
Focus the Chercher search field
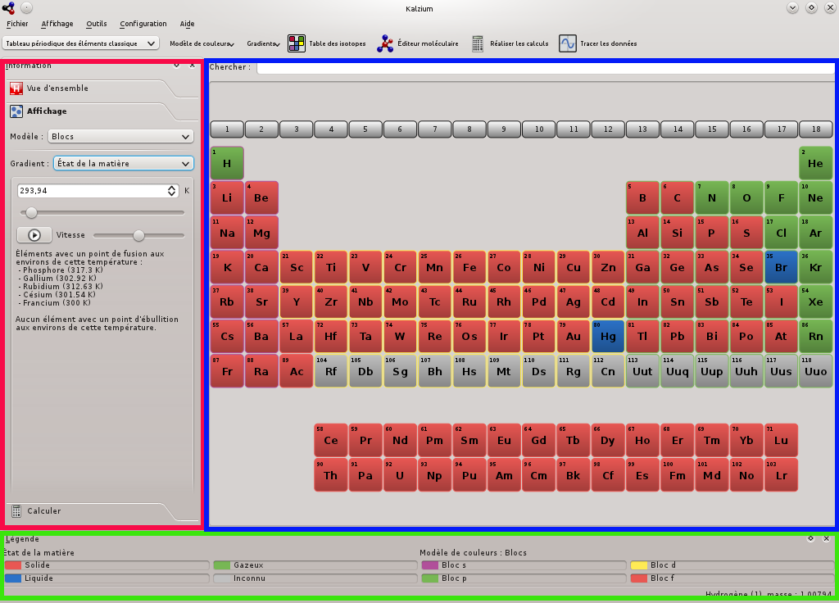[545, 67]
